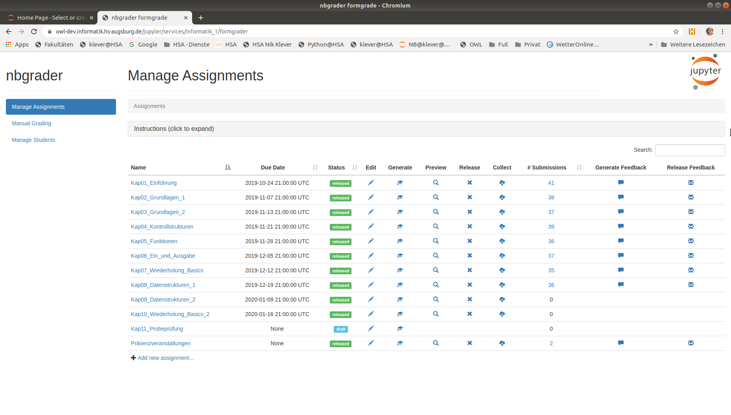This screenshot has height=415, width=731.
Task: Release feedback for Kap02_Grundlagen_1
Action: tap(691, 197)
